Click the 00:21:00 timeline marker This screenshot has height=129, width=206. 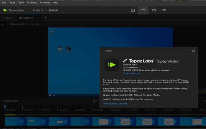click(133, 110)
